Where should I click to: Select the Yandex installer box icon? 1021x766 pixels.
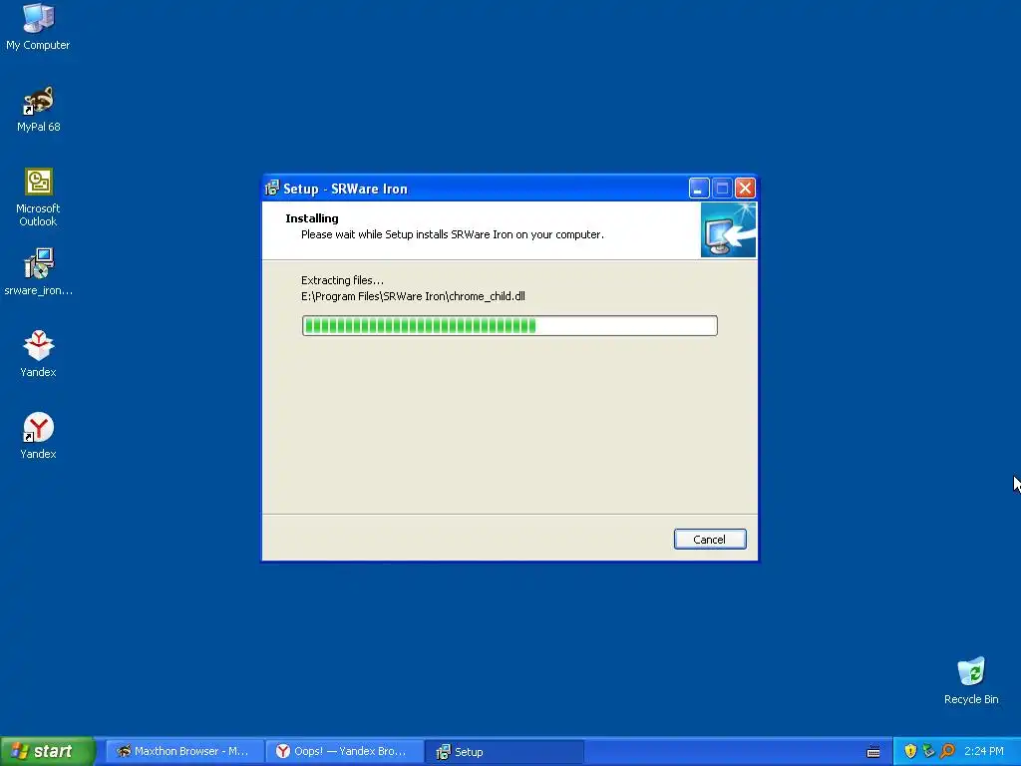[38, 354]
